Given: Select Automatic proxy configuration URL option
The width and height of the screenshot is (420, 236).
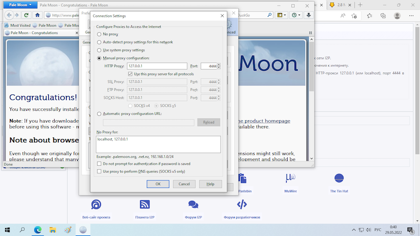Looking at the screenshot, I should pos(99,113).
